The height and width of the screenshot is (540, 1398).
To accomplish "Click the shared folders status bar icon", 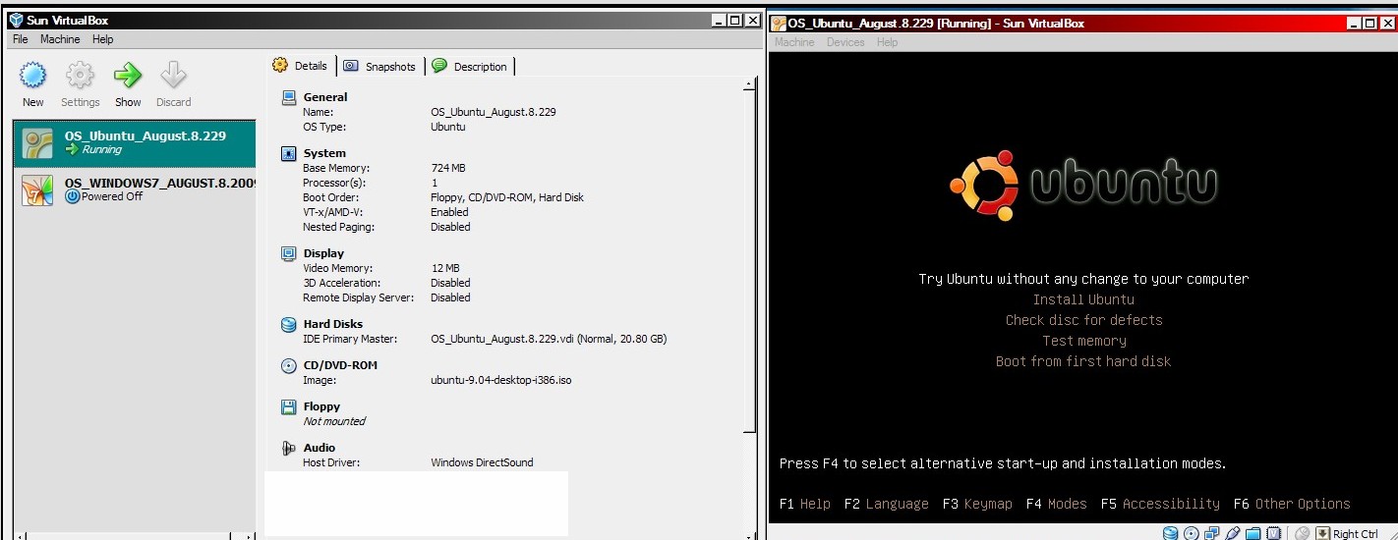I will click(1253, 533).
